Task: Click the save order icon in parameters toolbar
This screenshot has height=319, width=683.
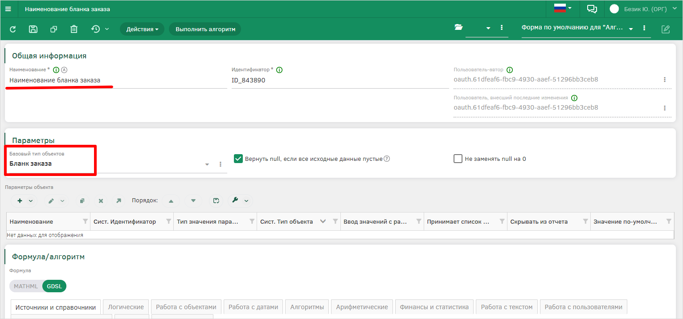Action: click(216, 201)
